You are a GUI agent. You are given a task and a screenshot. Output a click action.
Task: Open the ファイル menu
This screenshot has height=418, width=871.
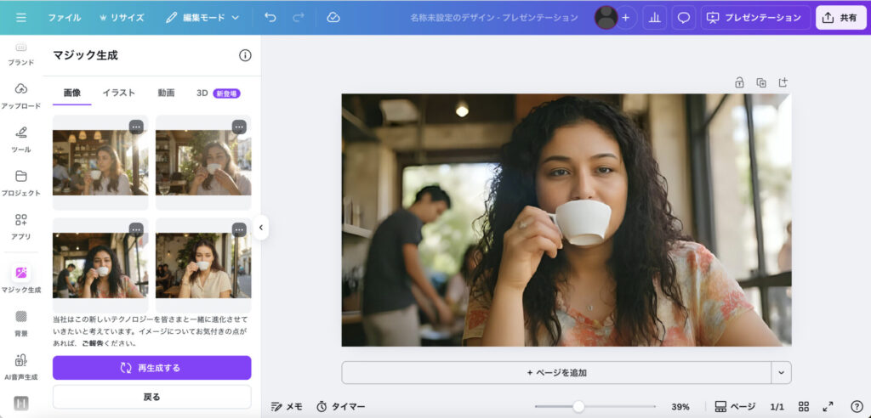tap(65, 17)
